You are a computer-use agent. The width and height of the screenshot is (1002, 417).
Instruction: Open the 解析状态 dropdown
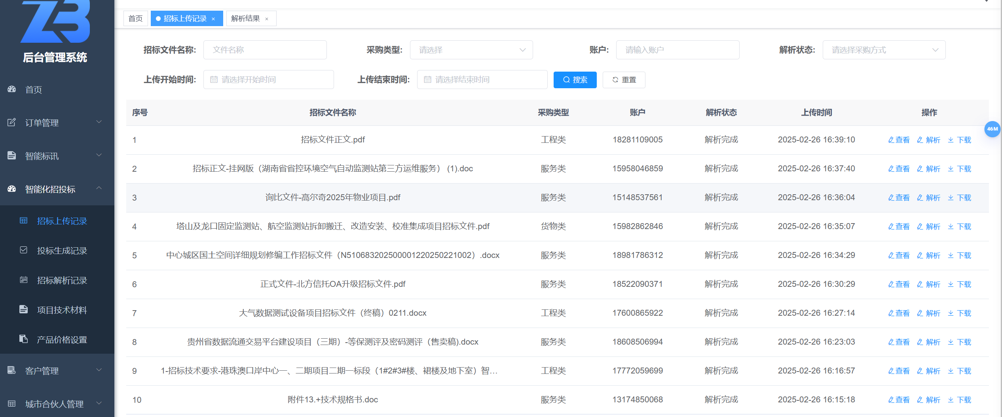(x=884, y=50)
